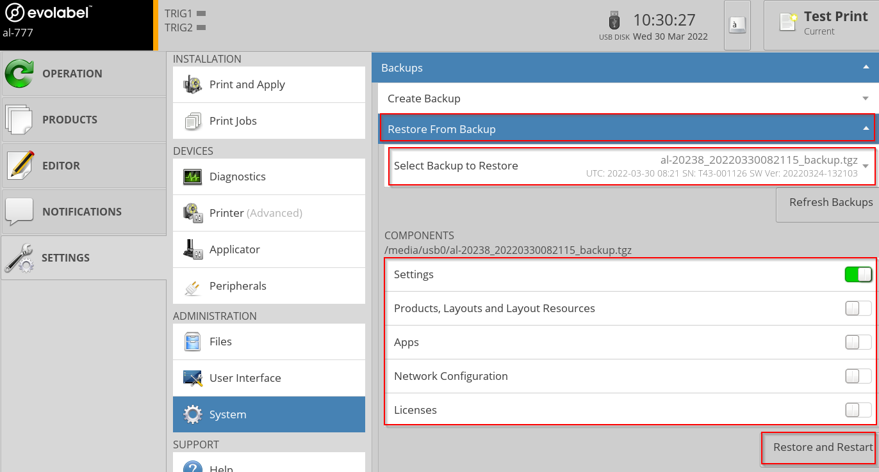The image size is (879, 472).
Task: Click the Restore and Restart button
Action: coord(820,448)
